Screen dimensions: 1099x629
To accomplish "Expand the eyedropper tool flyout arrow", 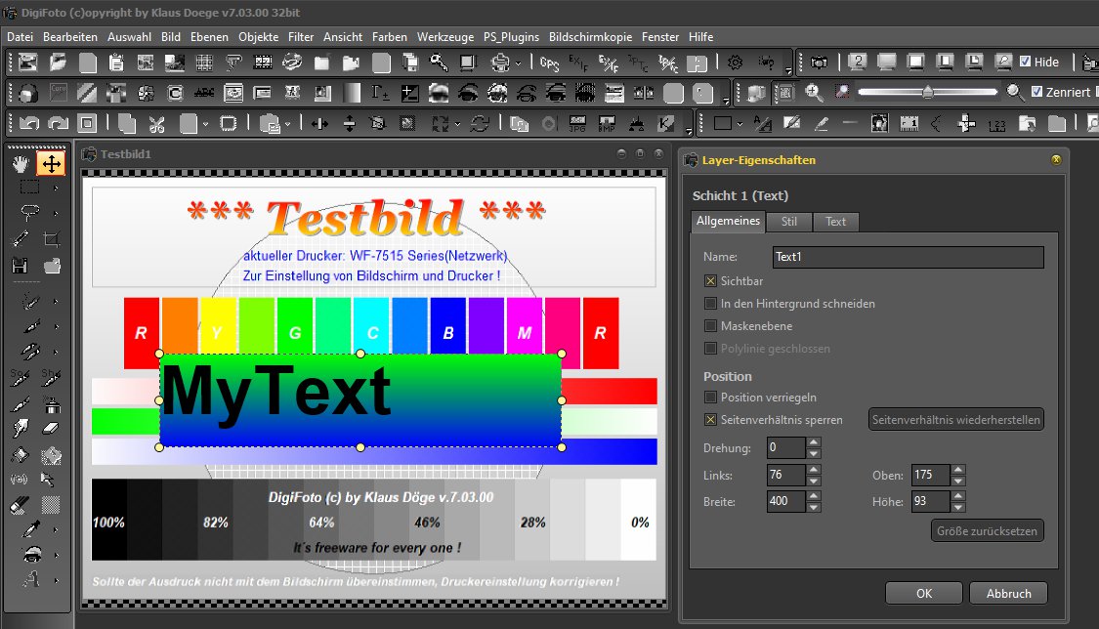I will click(56, 530).
